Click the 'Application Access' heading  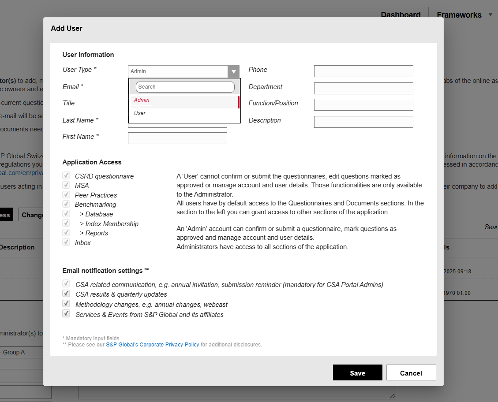click(92, 162)
